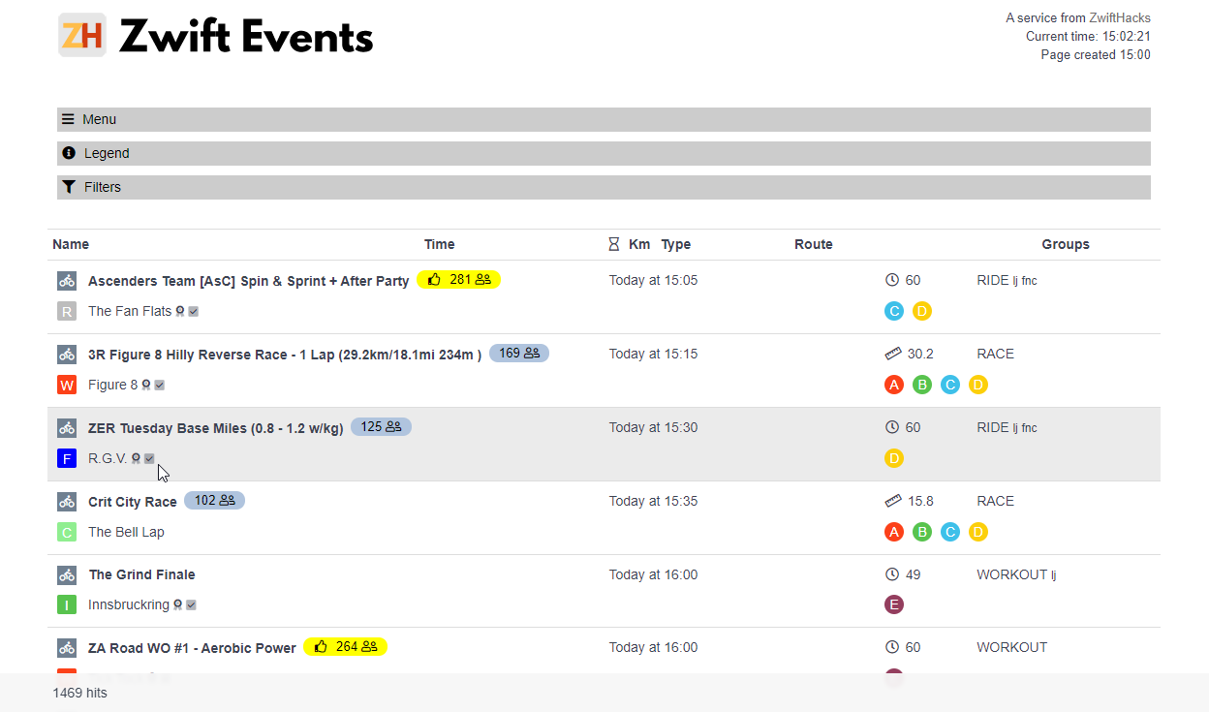Screen dimensions: 1209x712
Task: Select group C of Ascenders Team event
Action: coord(894,311)
